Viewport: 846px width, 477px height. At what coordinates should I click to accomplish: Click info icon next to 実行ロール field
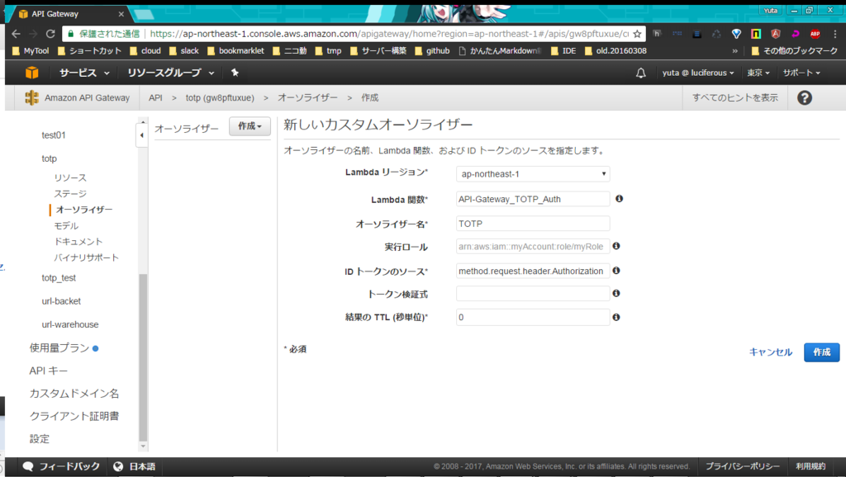[x=616, y=246]
